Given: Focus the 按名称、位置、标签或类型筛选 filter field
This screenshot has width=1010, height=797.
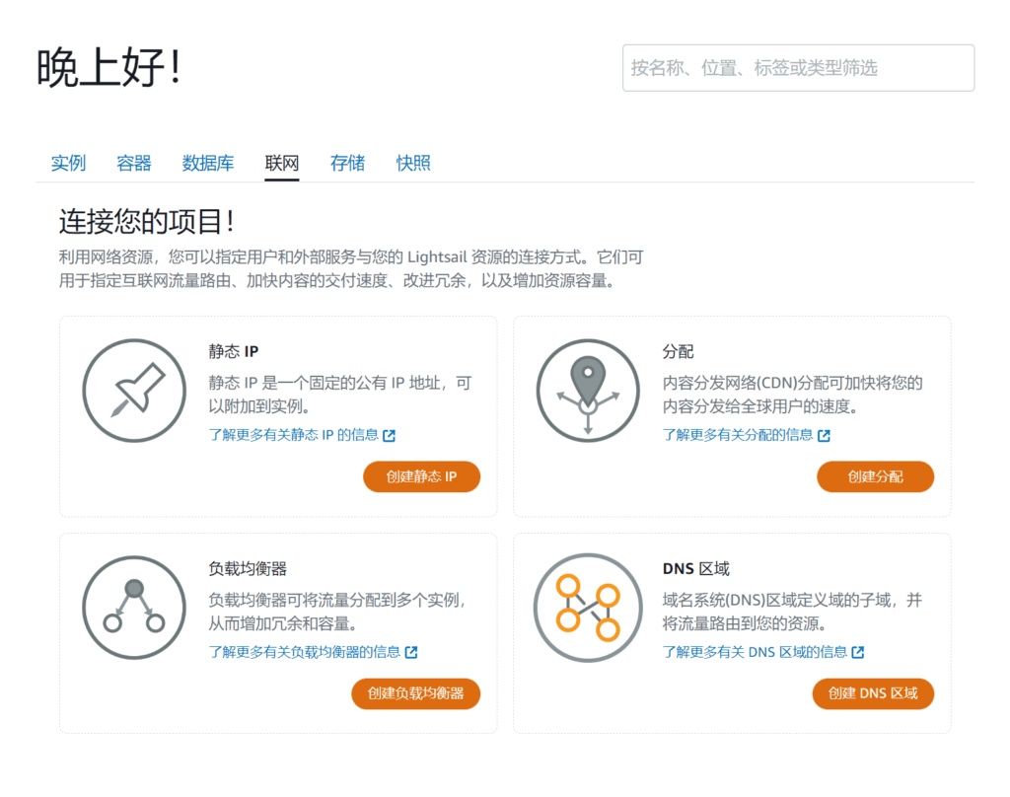Looking at the screenshot, I should tap(798, 68).
